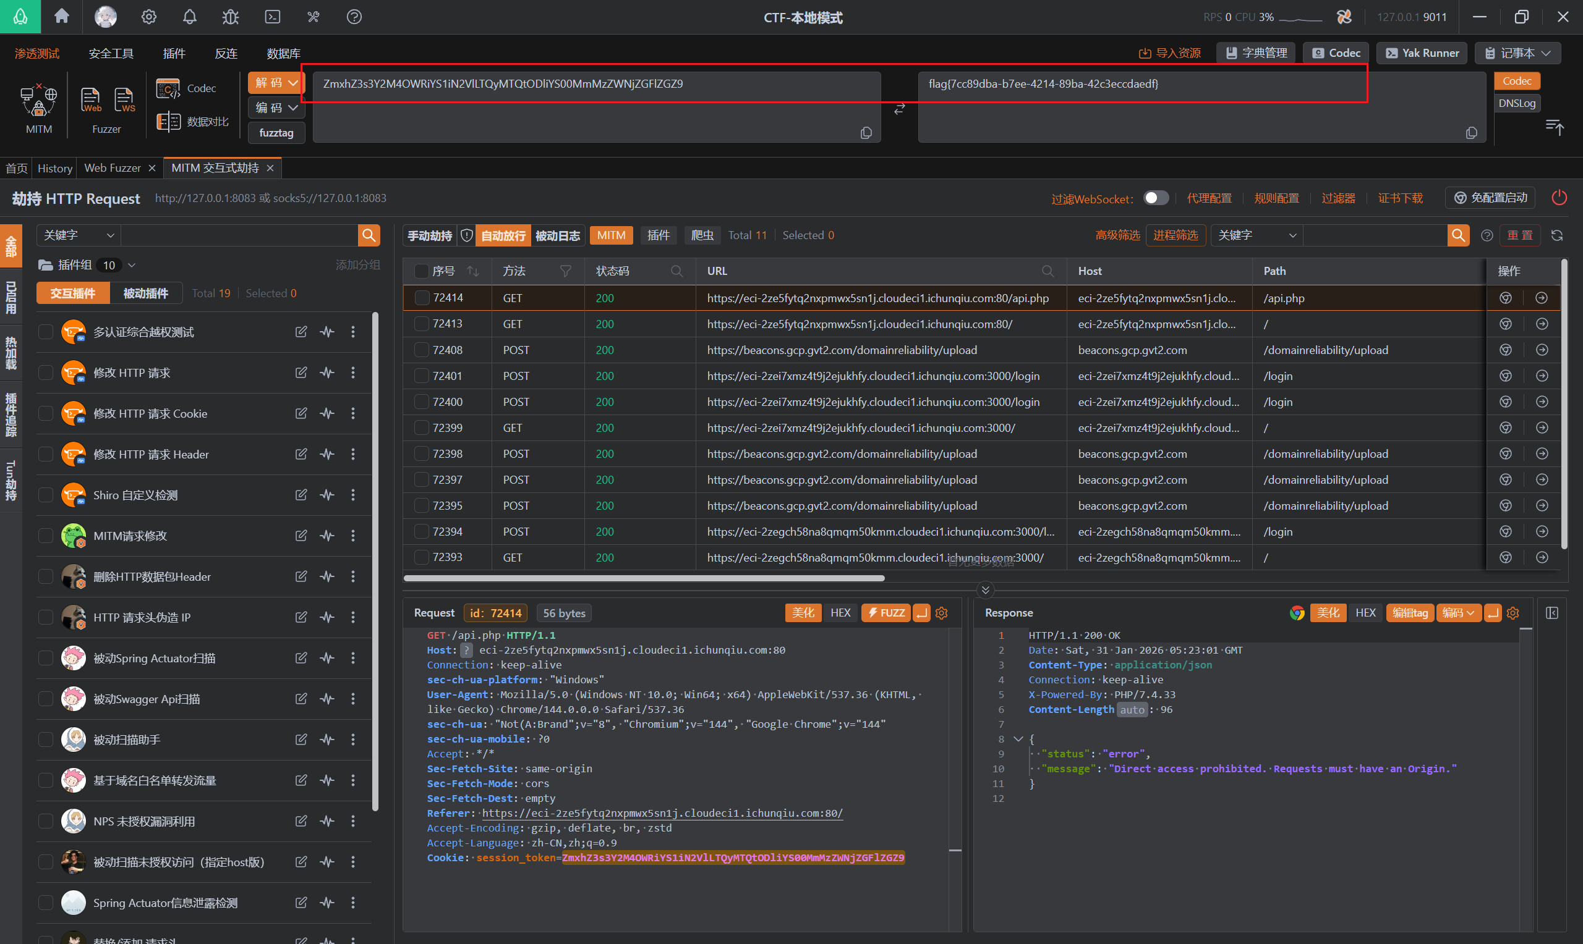Open plugin search 关键字 dropdown

coord(79,235)
